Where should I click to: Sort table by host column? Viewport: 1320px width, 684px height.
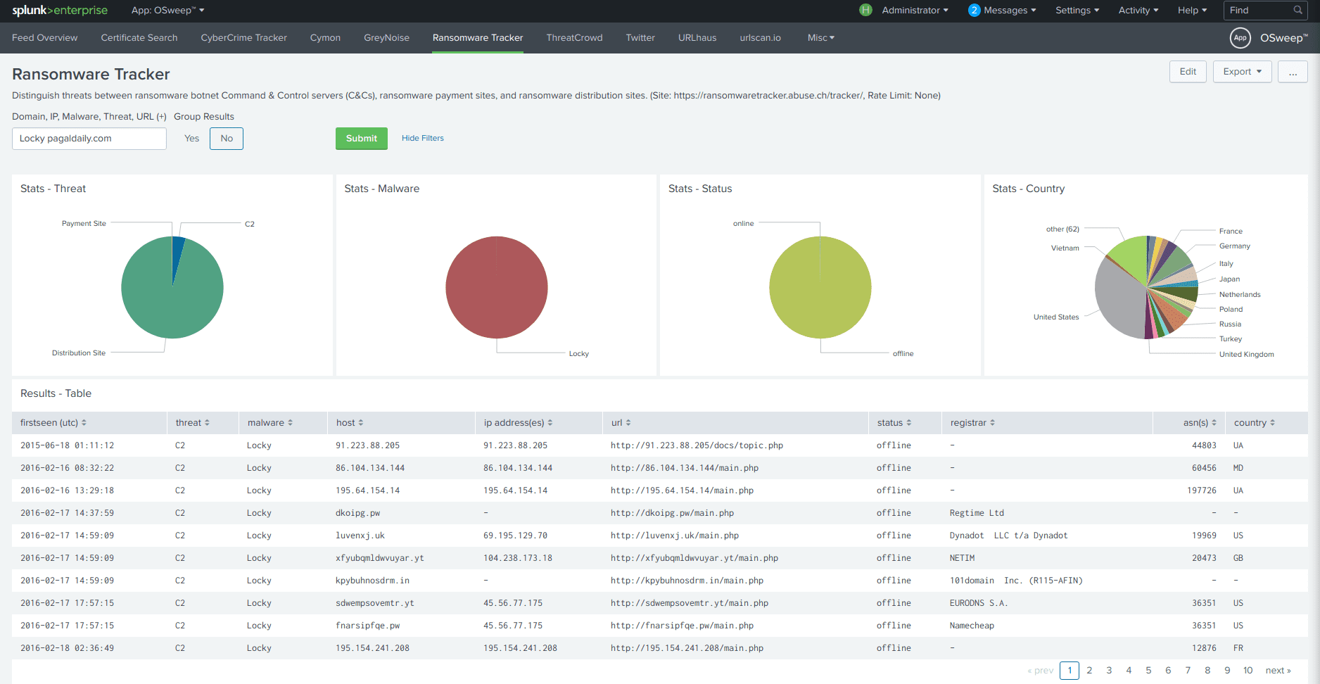click(x=350, y=423)
